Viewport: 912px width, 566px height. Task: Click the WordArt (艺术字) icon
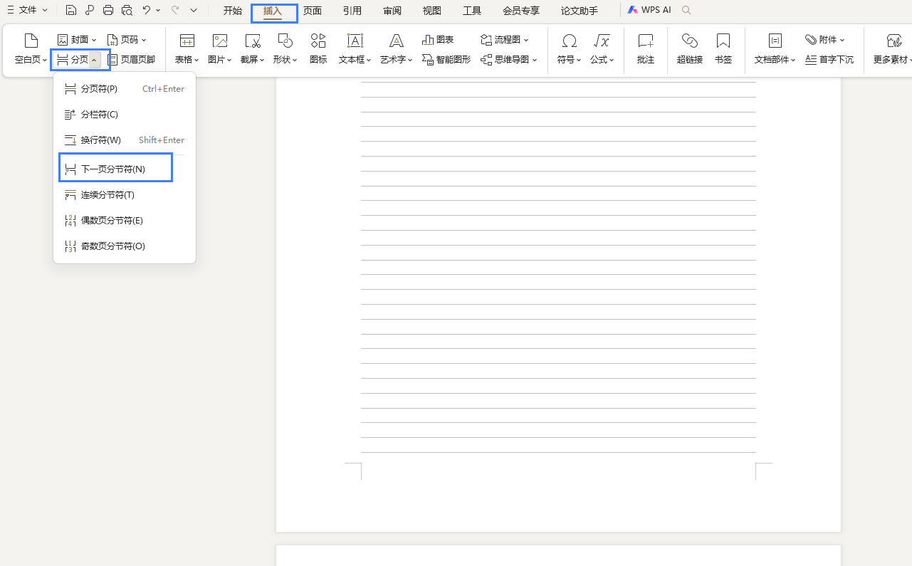click(x=397, y=41)
